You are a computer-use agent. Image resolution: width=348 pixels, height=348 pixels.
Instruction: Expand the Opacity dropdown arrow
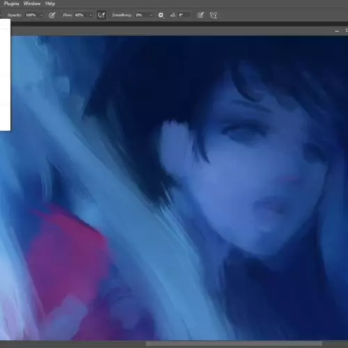[41, 15]
